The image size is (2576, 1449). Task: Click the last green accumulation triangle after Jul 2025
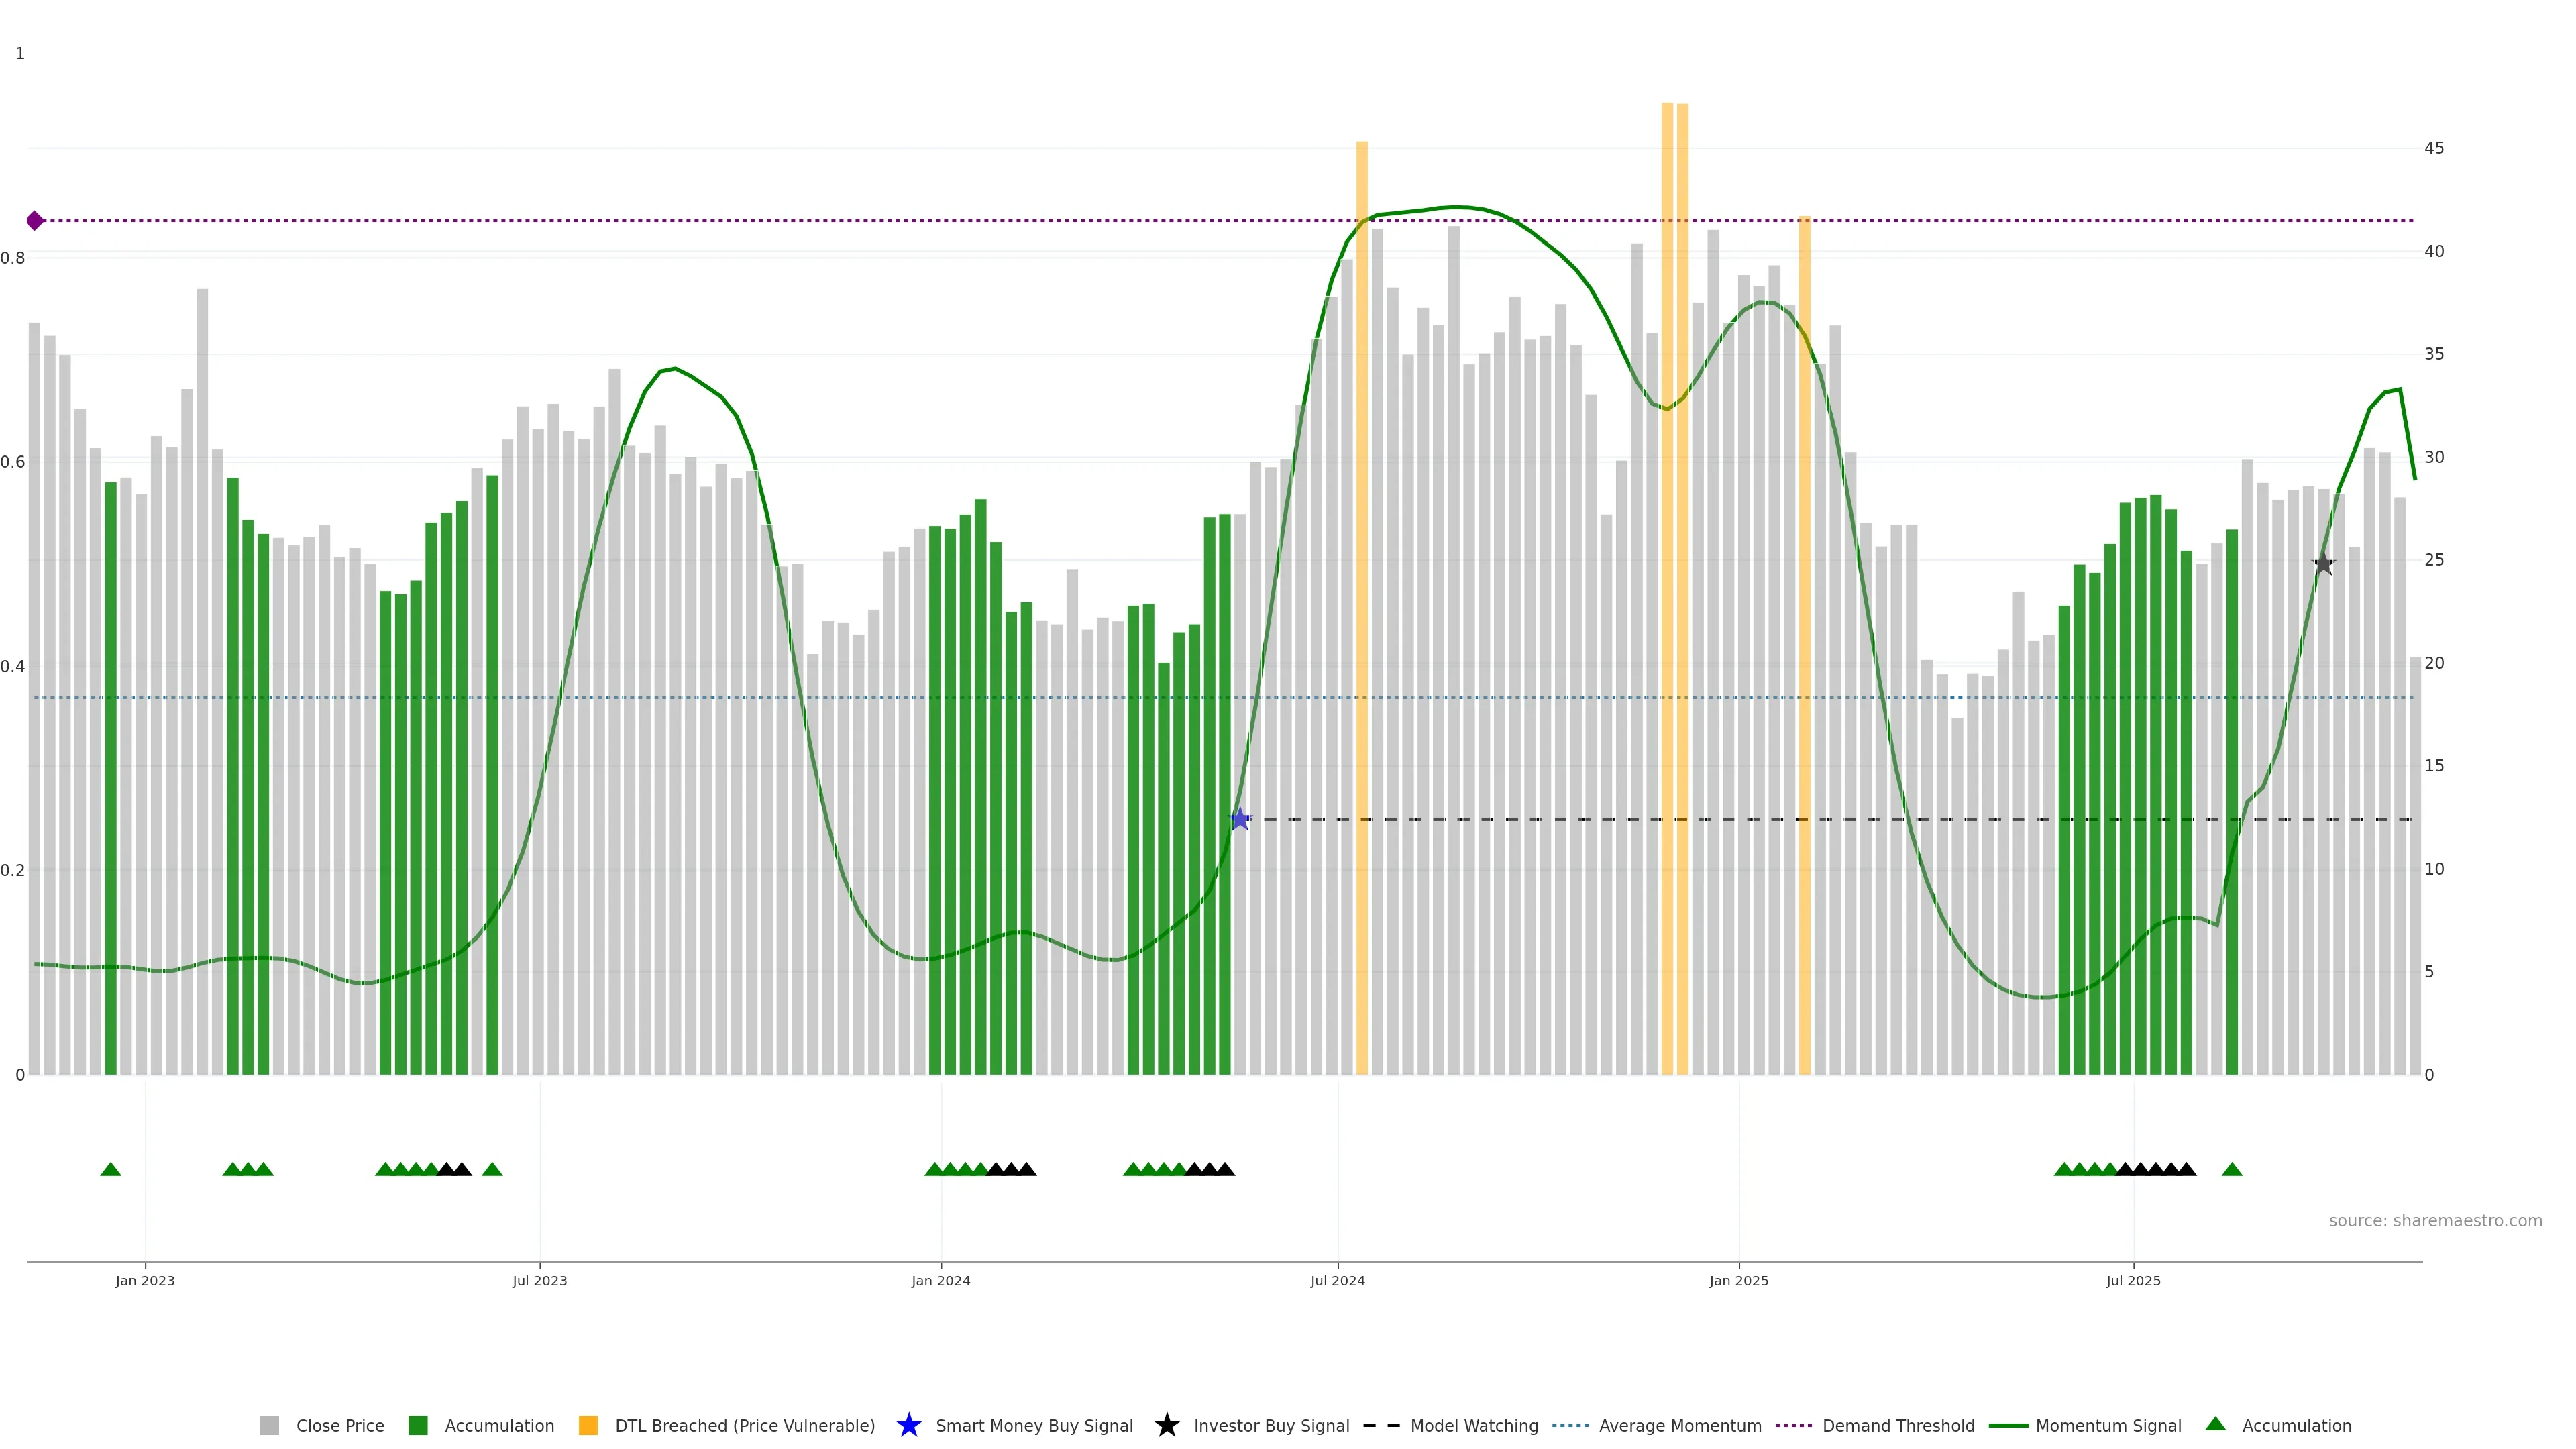[x=2232, y=1169]
